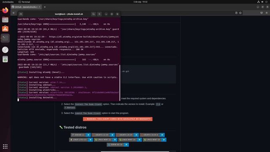Bookmark this page with the star
This screenshot has width=270, height=152.
coord(240,13)
